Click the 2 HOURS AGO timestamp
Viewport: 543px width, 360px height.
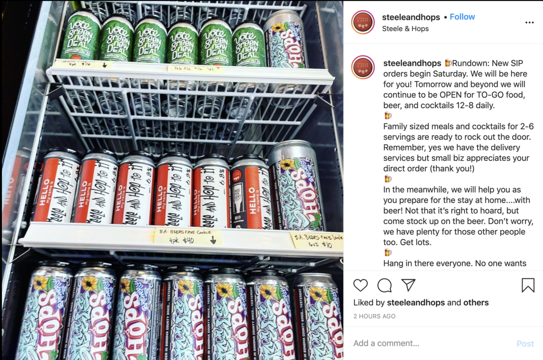click(374, 316)
